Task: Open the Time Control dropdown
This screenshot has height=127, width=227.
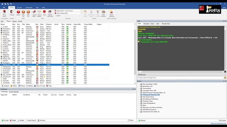Action: (x=81, y=13)
